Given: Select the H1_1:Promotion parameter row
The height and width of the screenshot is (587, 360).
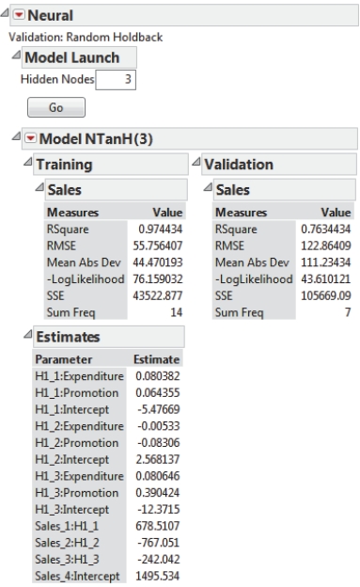Looking at the screenshot, I should point(108,392).
